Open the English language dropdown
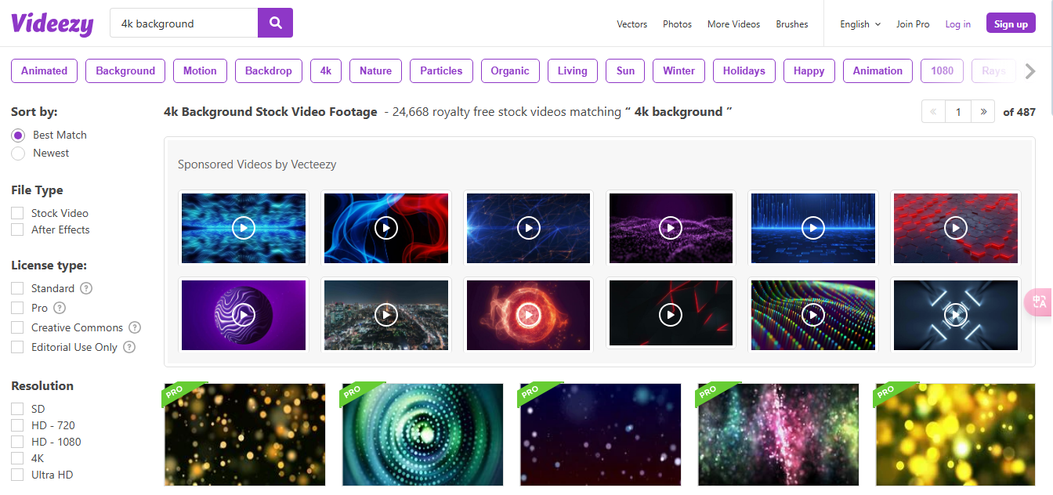Viewport: 1053px width, 495px height. click(860, 24)
